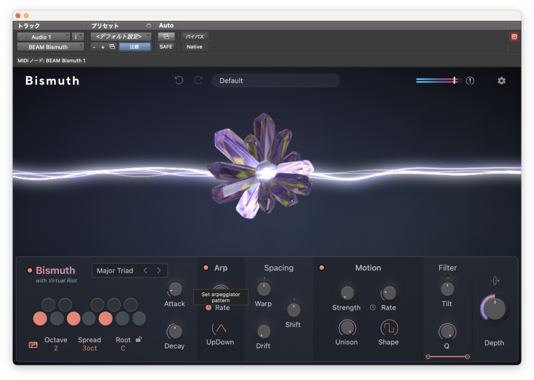Viewport: 534px width, 380px height.
Task: Click the Native button
Action: [x=195, y=47]
